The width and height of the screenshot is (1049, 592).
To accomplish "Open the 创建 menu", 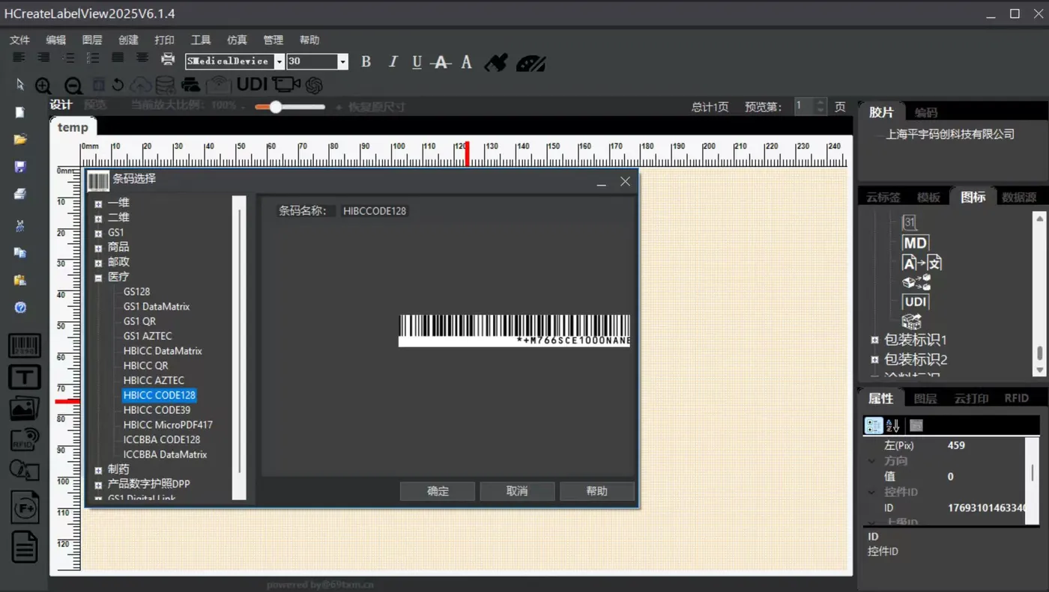I will [x=128, y=40].
